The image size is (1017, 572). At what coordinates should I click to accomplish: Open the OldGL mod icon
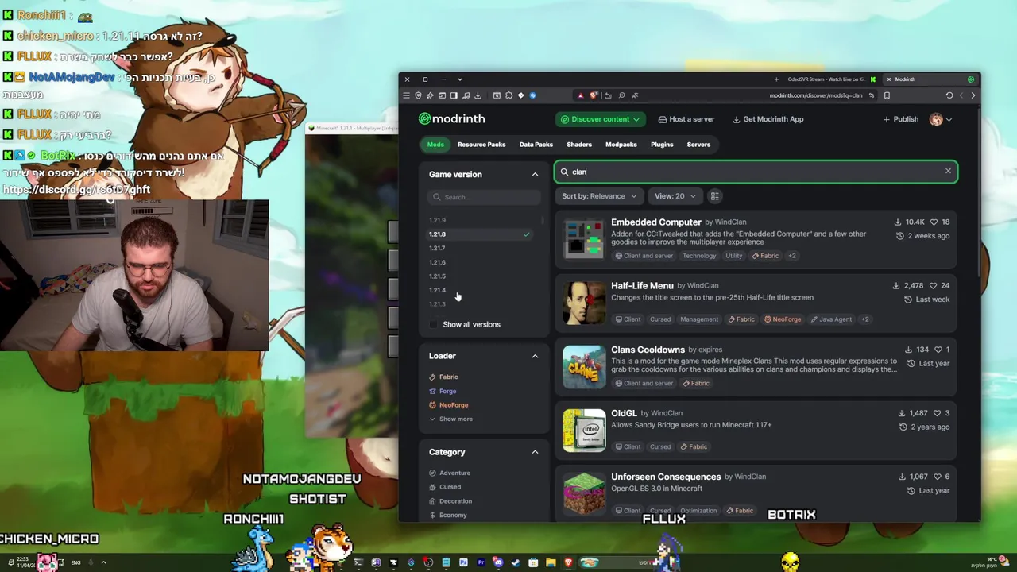(584, 430)
